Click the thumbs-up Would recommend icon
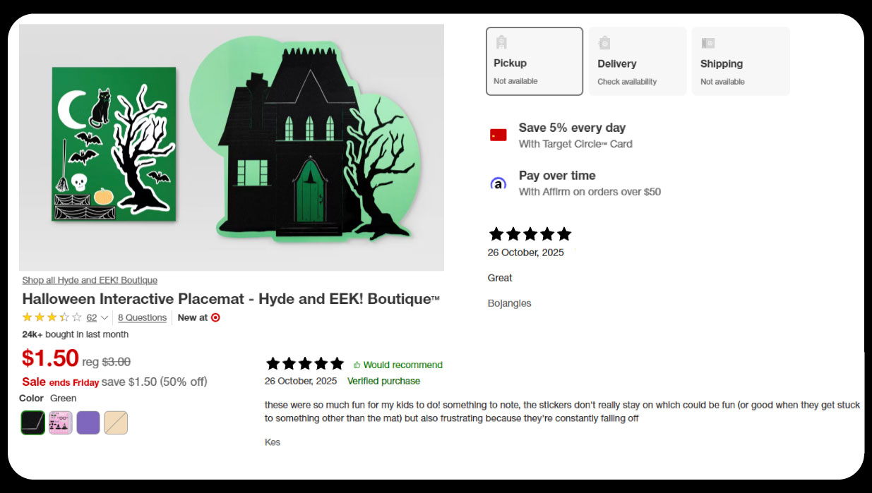This screenshot has height=493, width=872. pyautogui.click(x=357, y=365)
